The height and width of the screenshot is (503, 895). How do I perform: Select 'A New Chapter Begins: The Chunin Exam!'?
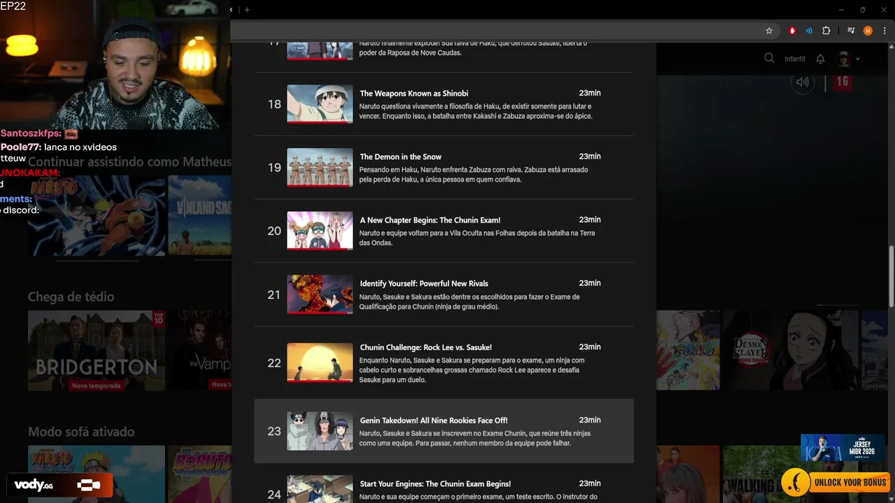430,220
